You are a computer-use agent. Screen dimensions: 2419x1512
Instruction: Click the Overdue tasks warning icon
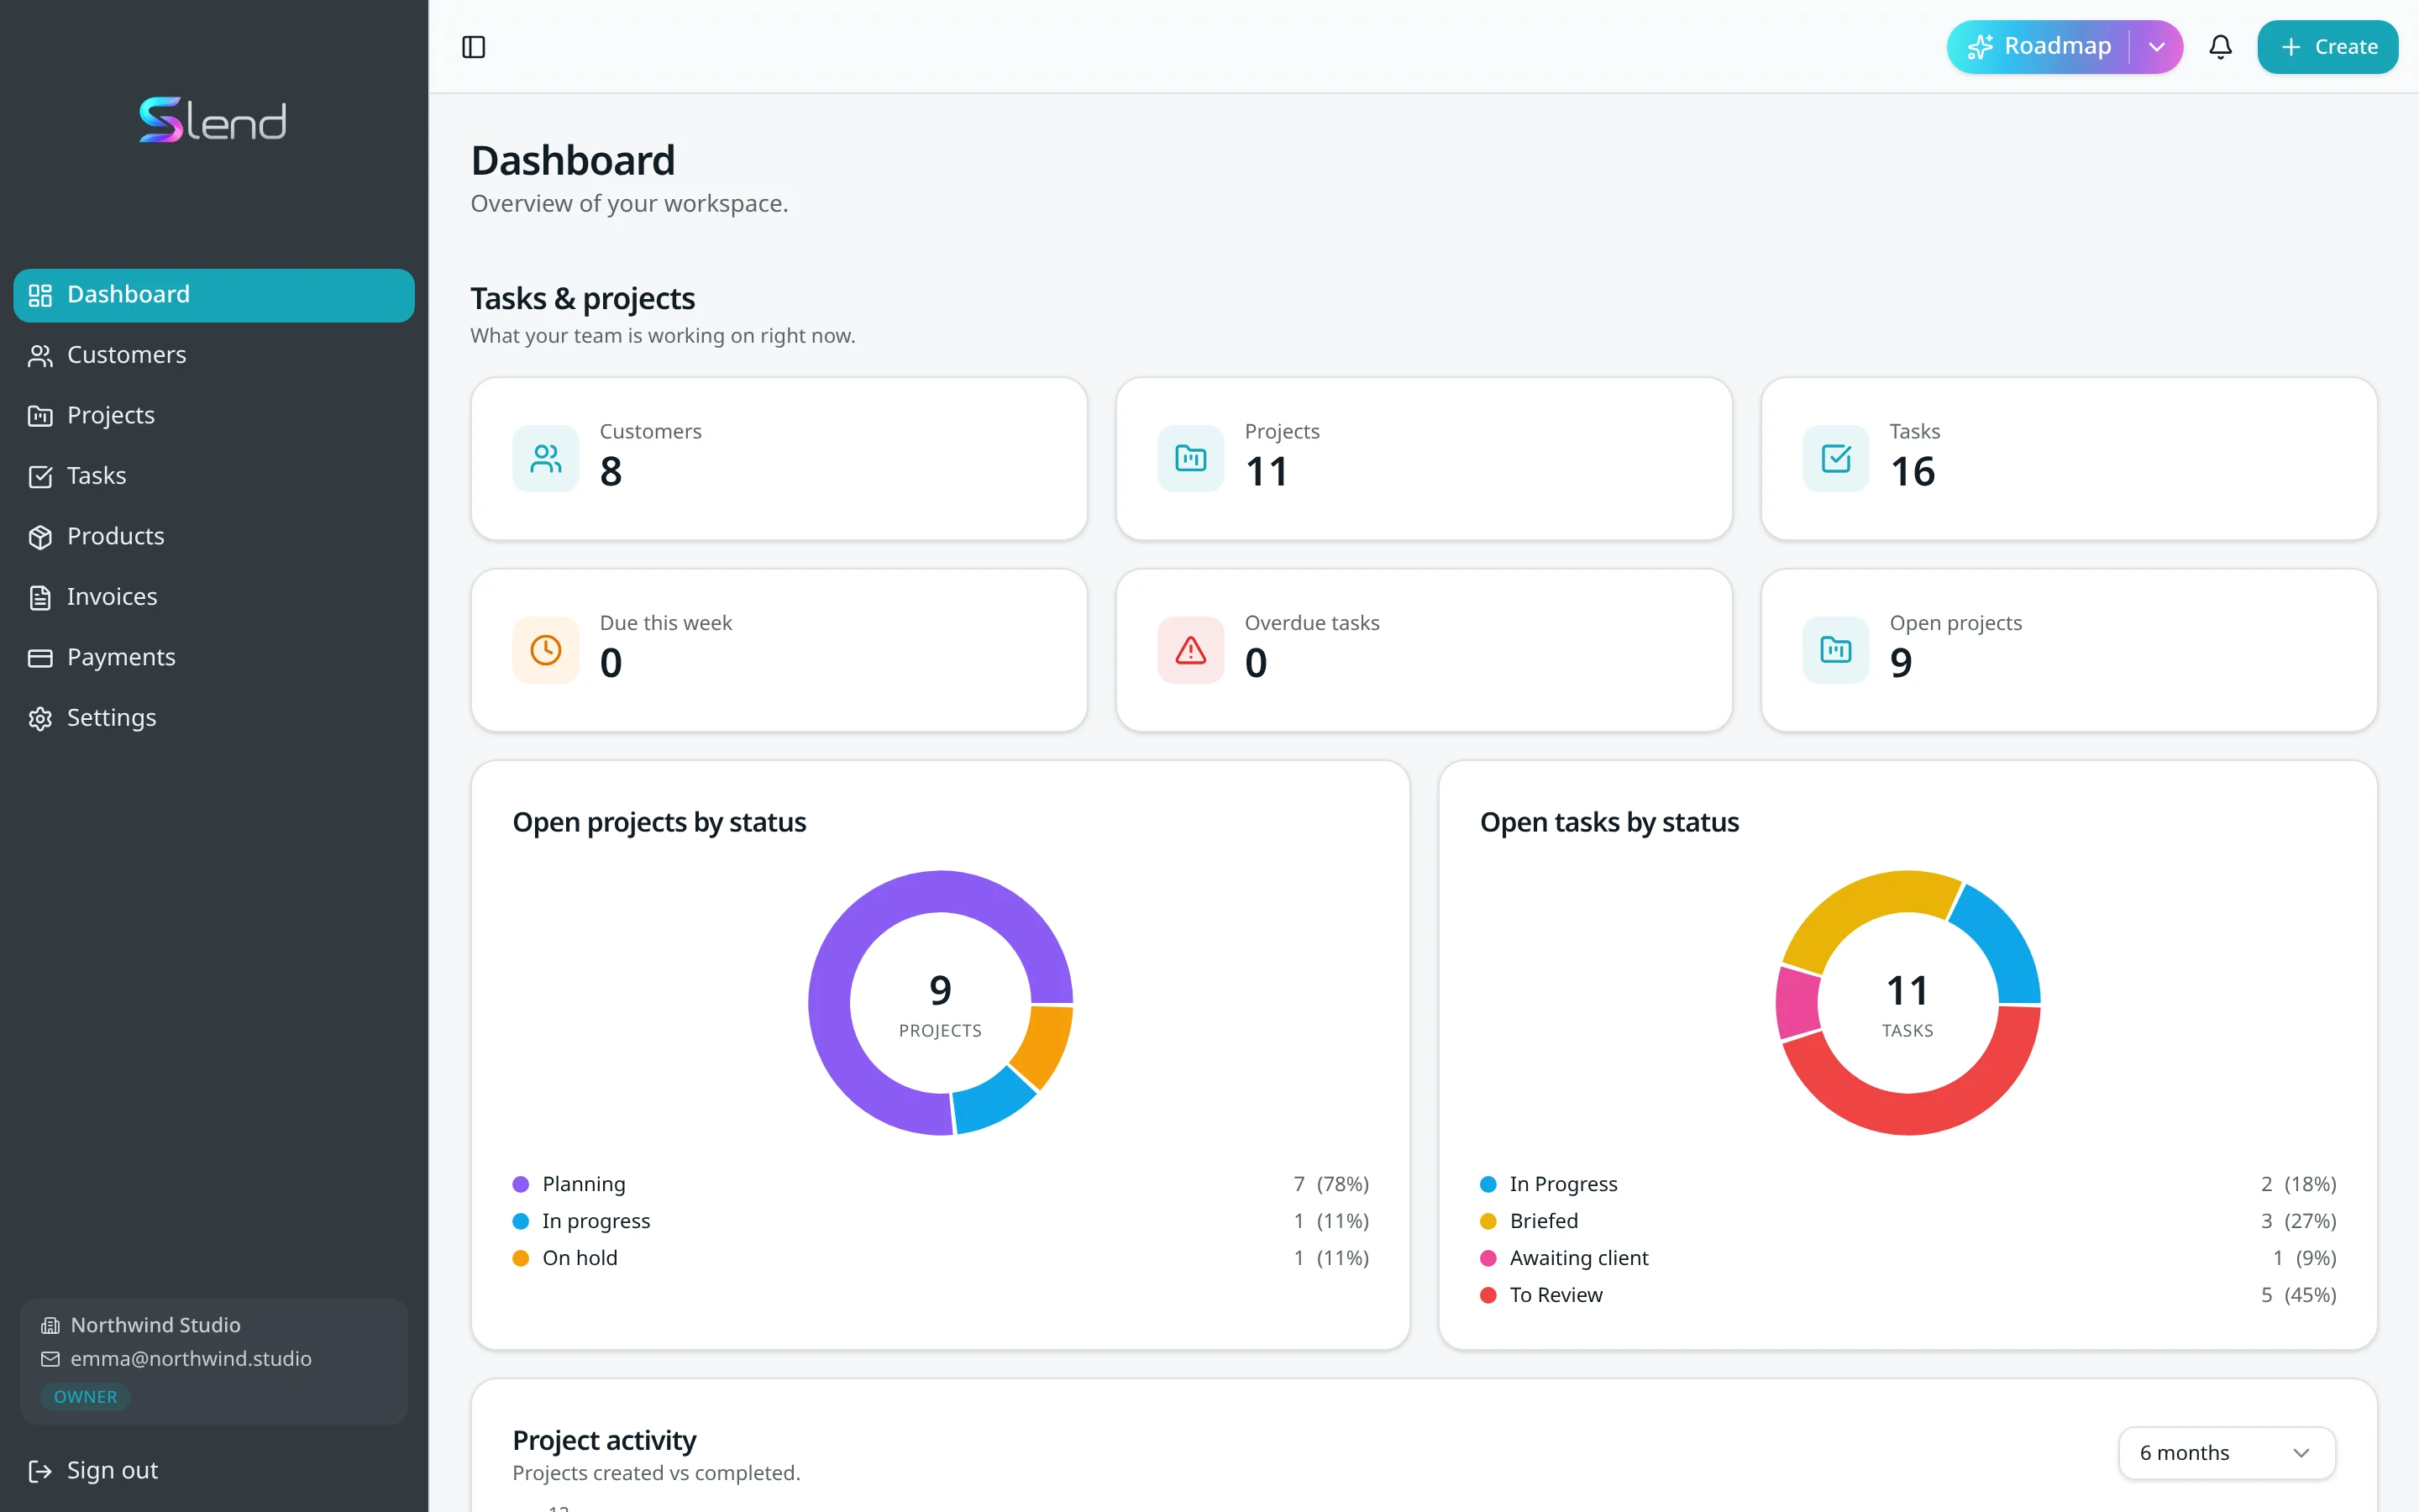pyautogui.click(x=1190, y=650)
